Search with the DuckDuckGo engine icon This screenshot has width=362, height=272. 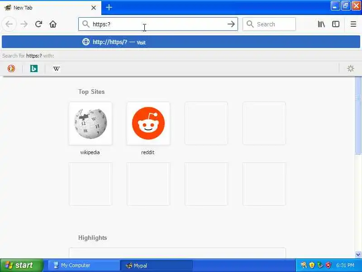click(x=11, y=68)
